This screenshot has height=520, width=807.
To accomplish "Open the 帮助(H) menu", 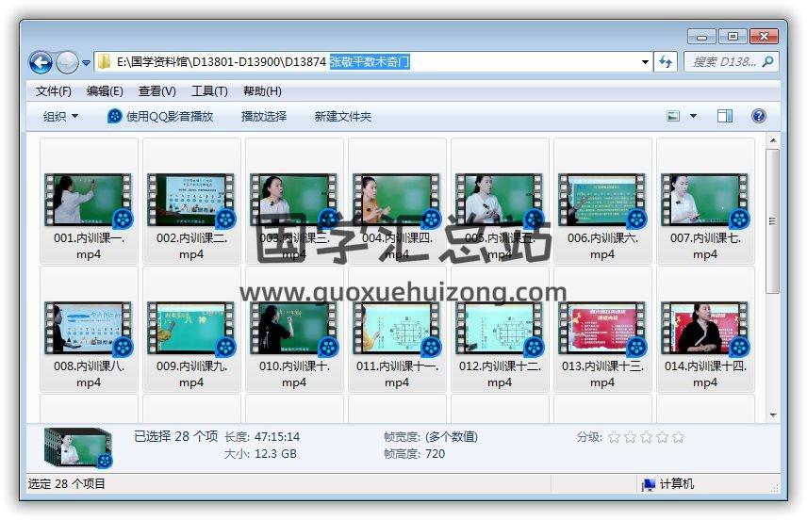I will tap(262, 91).
